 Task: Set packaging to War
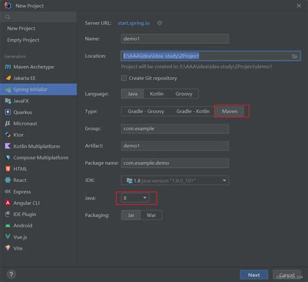coord(151,215)
